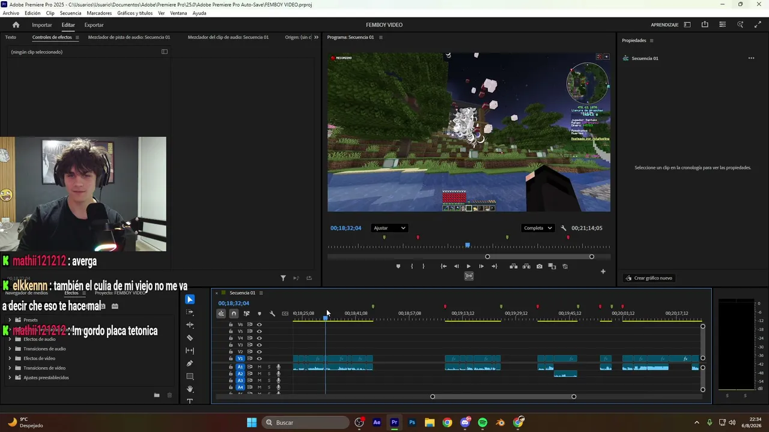The height and width of the screenshot is (432, 769).
Task: Toggle lock on track V2
Action: [231, 352]
